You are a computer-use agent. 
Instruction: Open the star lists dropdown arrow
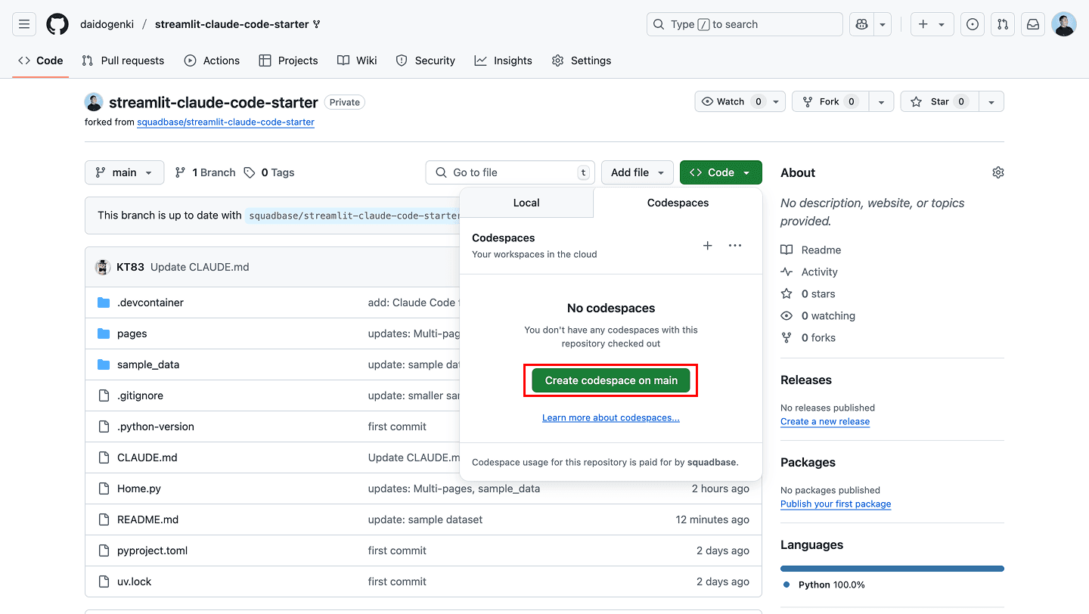(991, 101)
